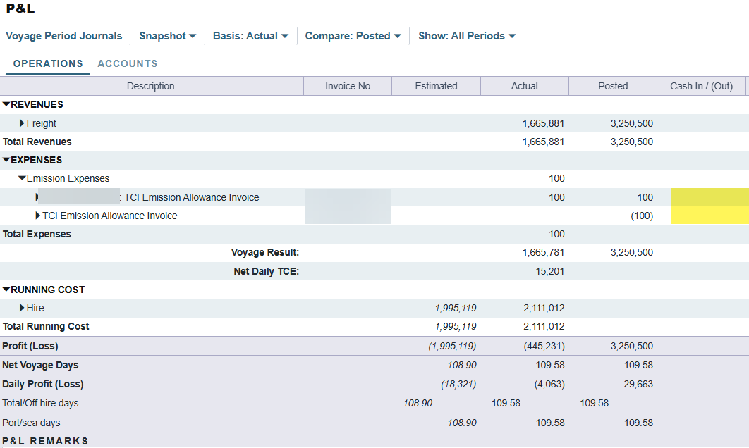Screen dimensions: 749x448
Task: Click the Posted column header
Action: (612, 86)
